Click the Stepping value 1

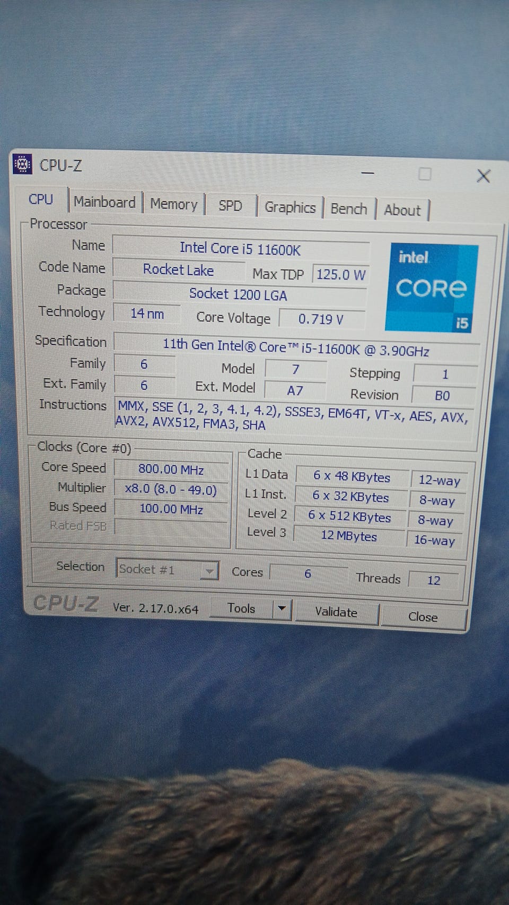pos(445,375)
